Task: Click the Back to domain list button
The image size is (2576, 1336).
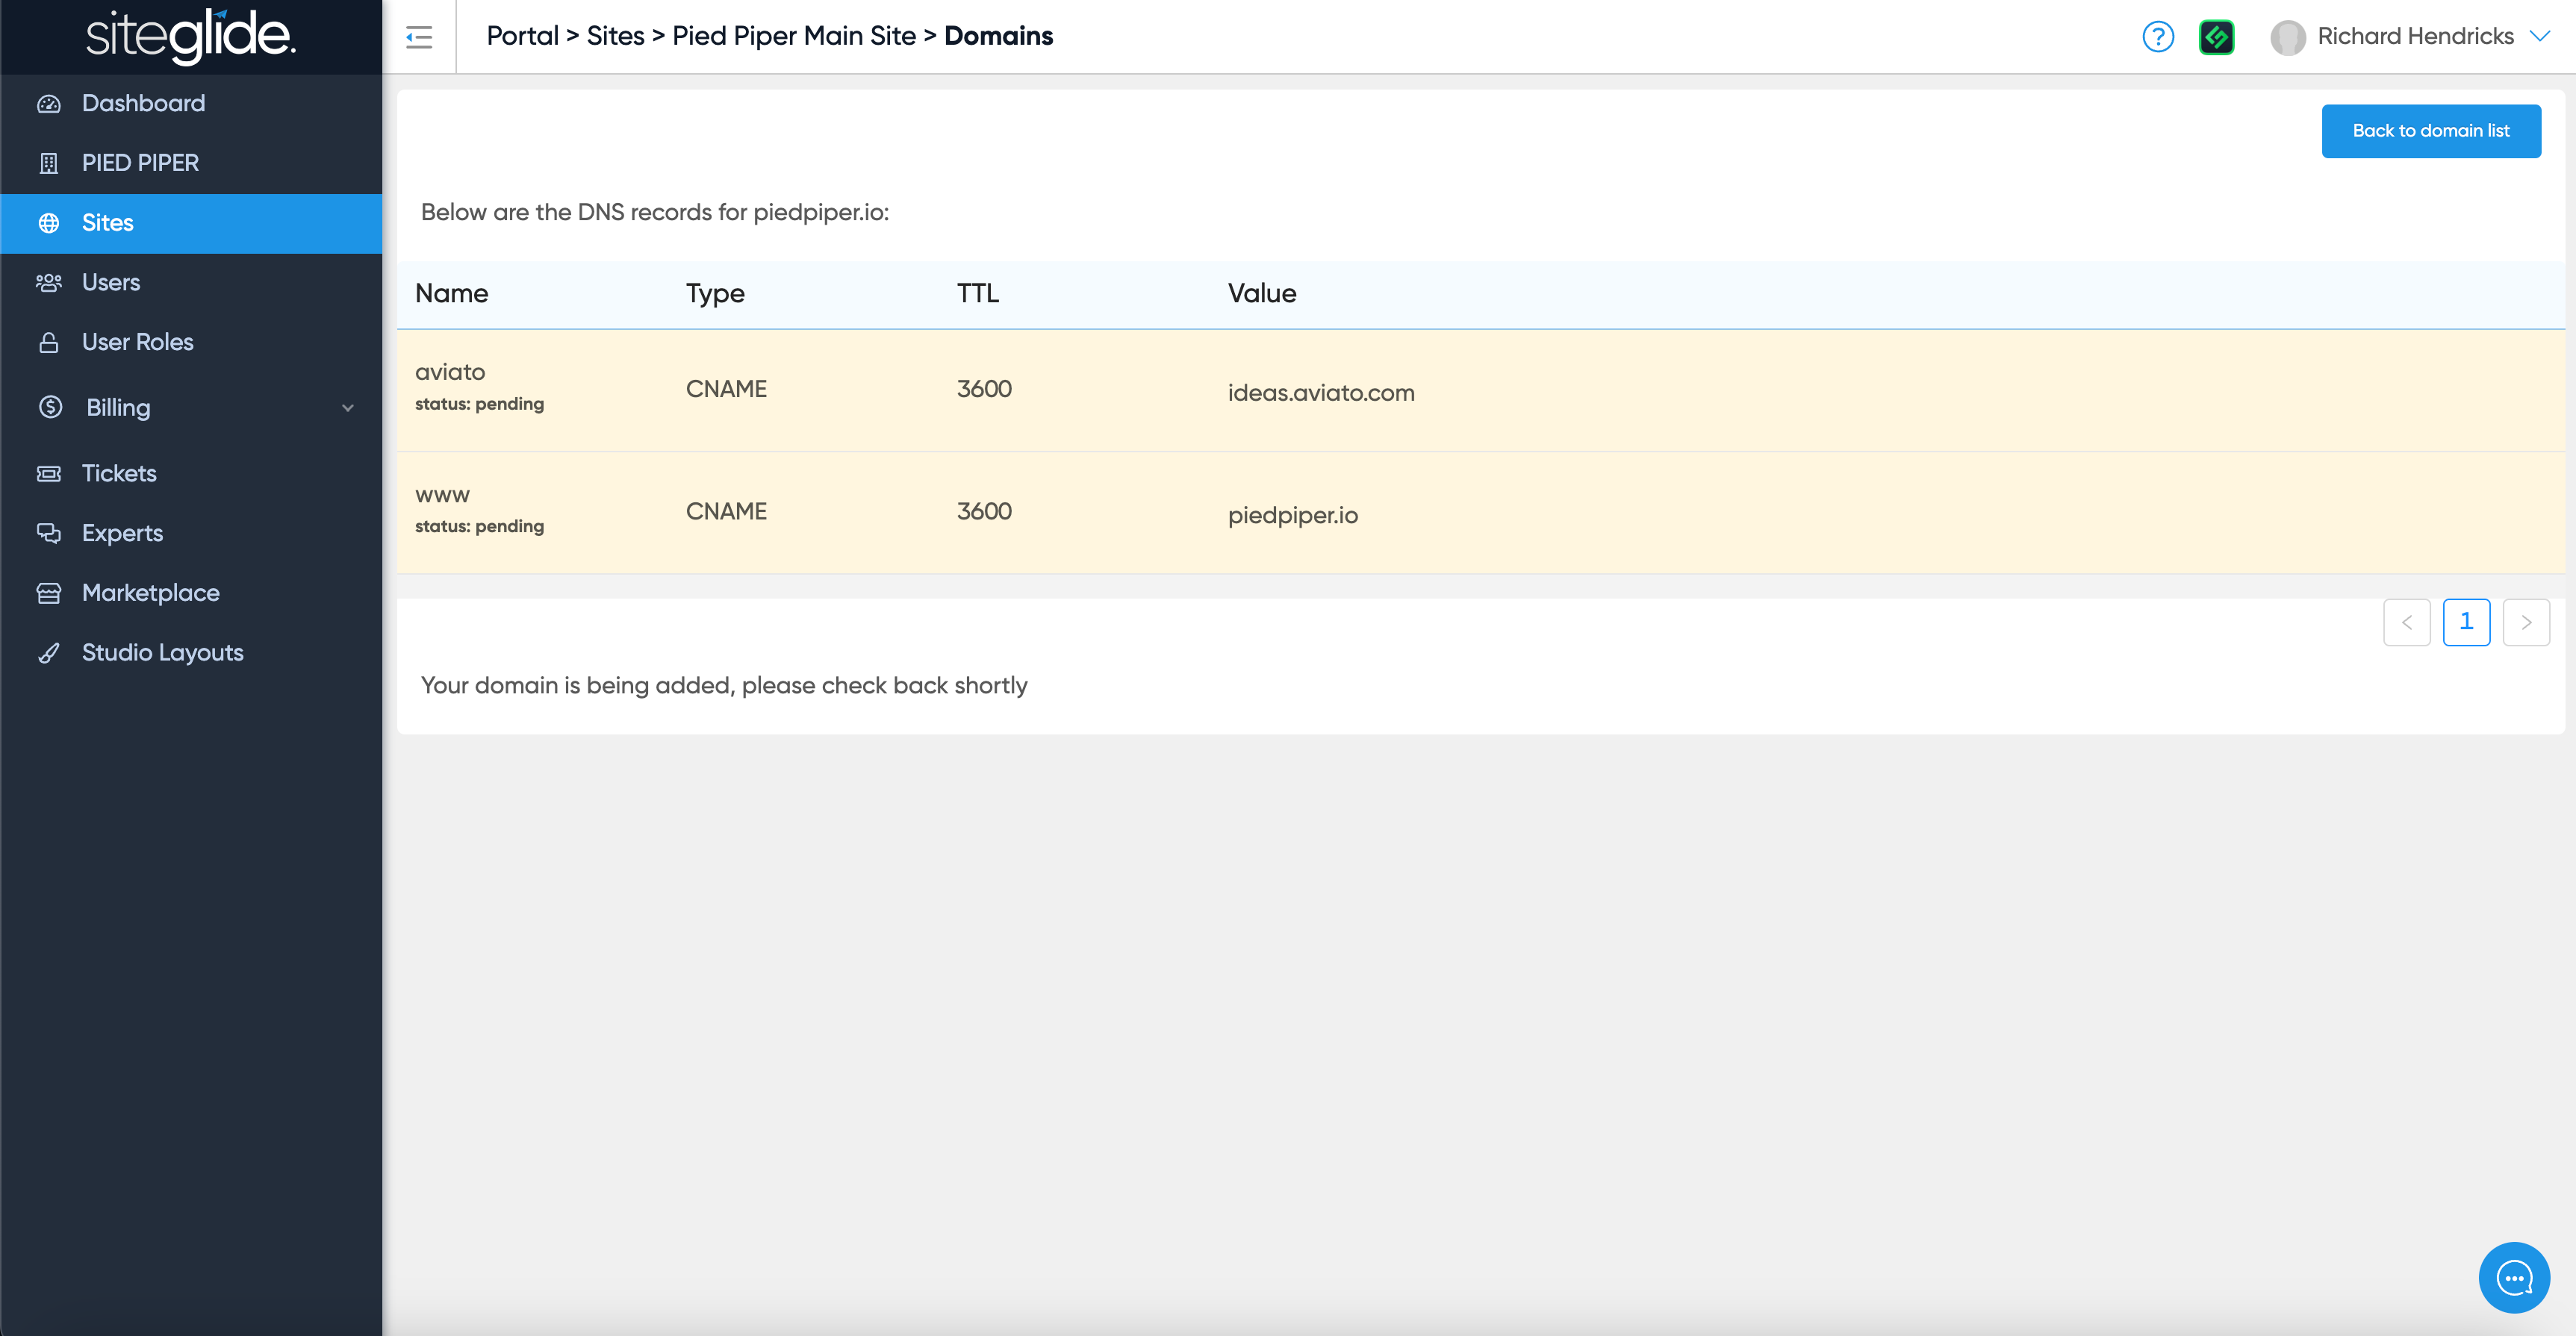Action: point(2431,131)
